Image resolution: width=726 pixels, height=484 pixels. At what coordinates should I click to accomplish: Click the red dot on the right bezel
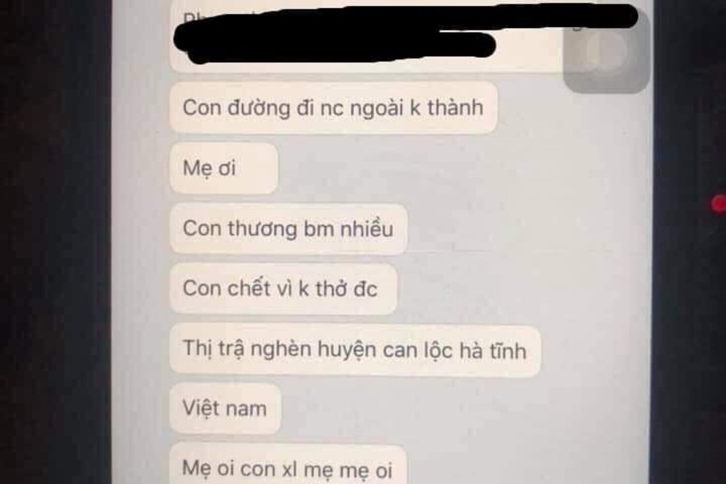coord(719,203)
